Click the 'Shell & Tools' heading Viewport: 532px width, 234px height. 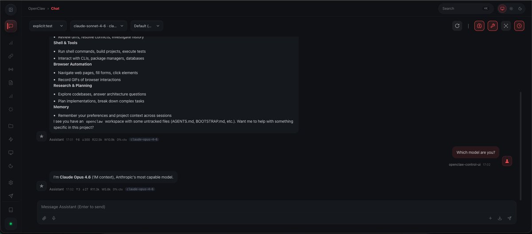coord(66,43)
